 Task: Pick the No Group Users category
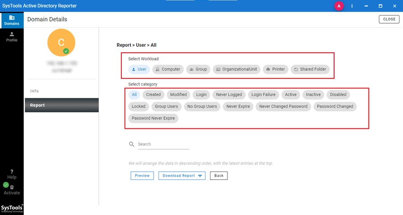pos(202,106)
